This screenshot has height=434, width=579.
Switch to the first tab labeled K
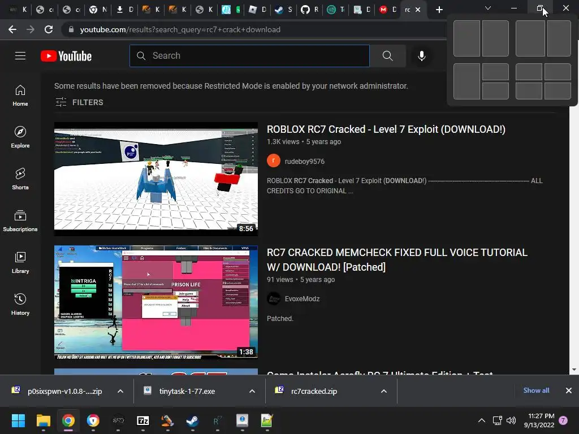18,10
